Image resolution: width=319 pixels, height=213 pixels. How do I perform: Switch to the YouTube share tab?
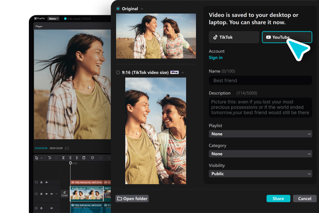[287, 37]
